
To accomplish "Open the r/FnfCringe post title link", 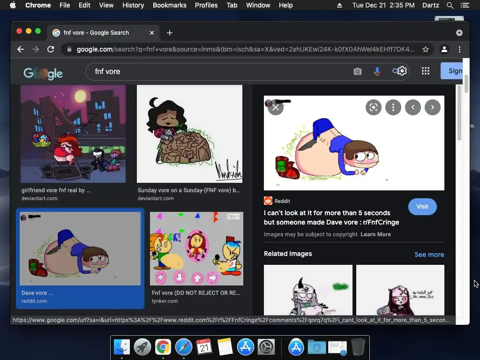I will [331, 217].
